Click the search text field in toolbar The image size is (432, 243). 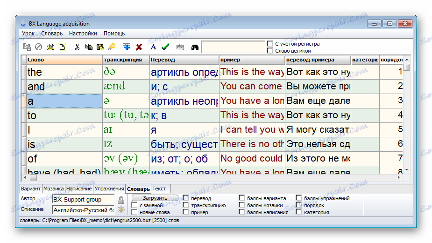pyautogui.click(x=233, y=47)
